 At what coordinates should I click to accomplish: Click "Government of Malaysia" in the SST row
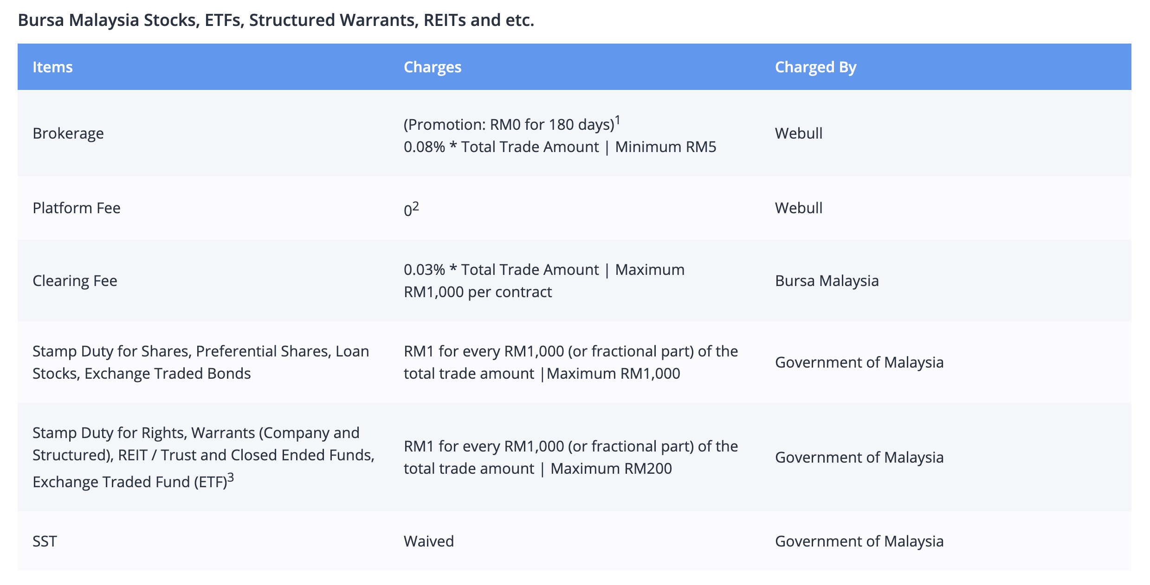(x=859, y=541)
